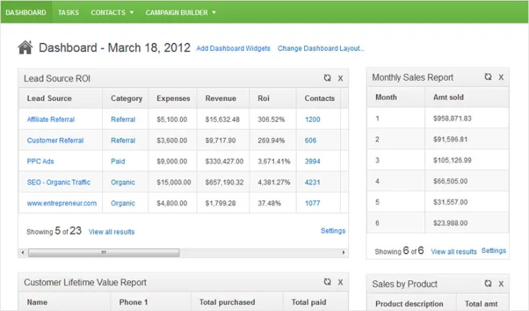Close the Sales by Product widget
Image resolution: width=529 pixels, height=311 pixels.
[x=501, y=283]
